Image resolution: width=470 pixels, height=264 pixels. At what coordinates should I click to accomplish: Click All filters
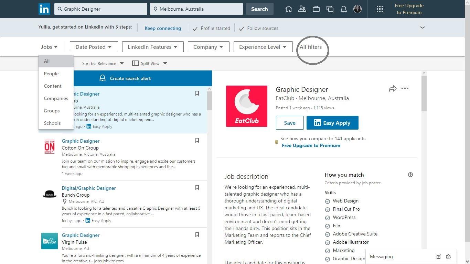[311, 47]
